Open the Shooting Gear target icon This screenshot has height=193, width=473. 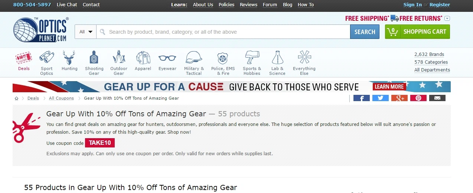coord(94,57)
